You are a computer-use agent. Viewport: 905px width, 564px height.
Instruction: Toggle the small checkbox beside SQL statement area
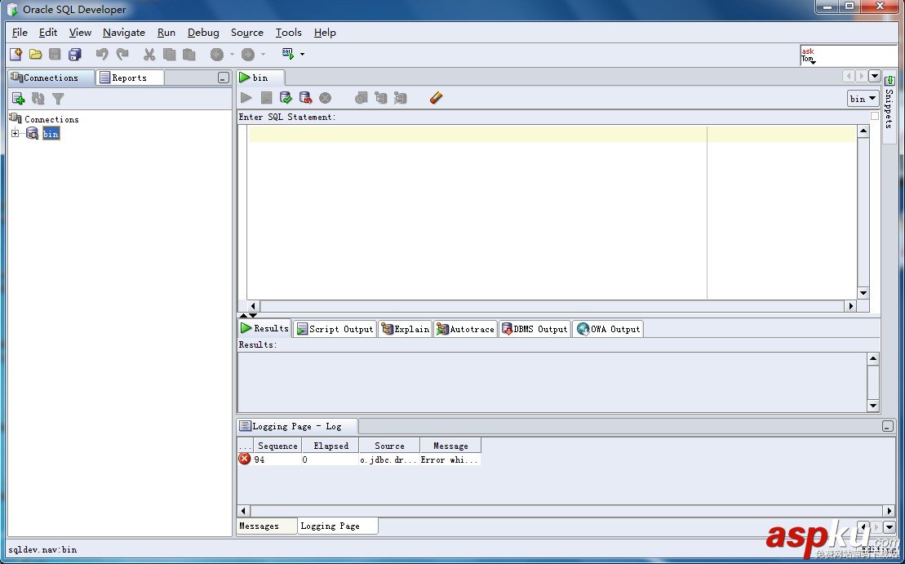(875, 116)
